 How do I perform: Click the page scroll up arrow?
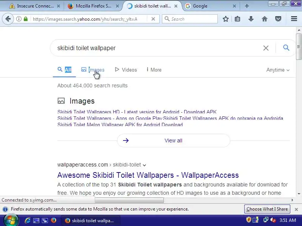click(299, 30)
